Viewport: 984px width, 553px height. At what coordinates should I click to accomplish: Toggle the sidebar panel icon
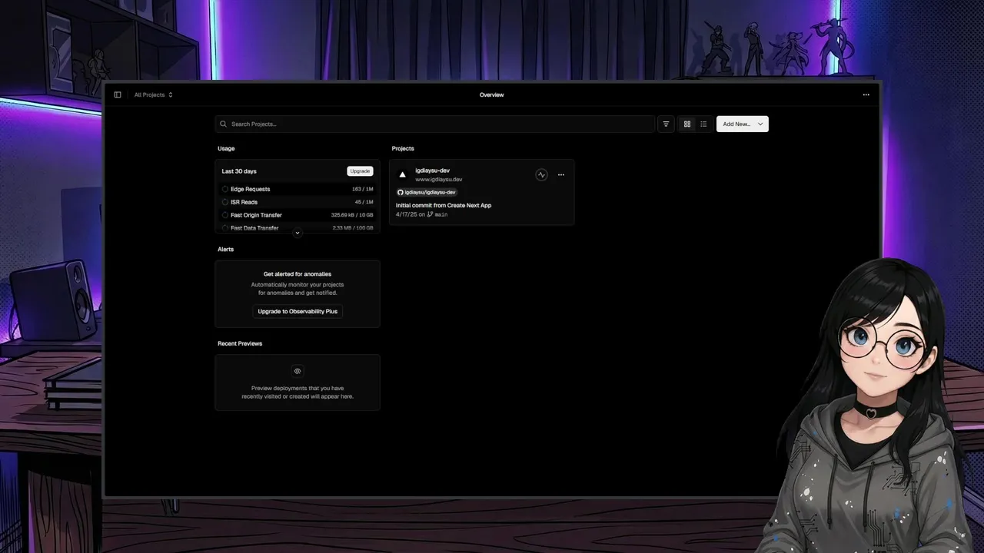(118, 95)
